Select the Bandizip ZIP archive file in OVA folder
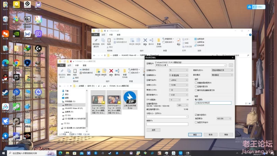 (130, 100)
